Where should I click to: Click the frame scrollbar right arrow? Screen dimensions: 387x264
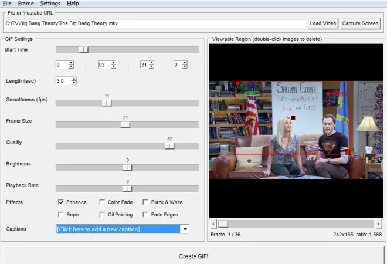pyautogui.click(x=379, y=224)
